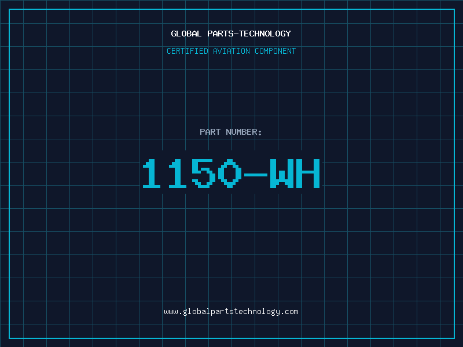This screenshot has height=347, width=463.
Task: Click the GLOBAL PARTS-TECHNOLOGY heading
Action: [231, 34]
